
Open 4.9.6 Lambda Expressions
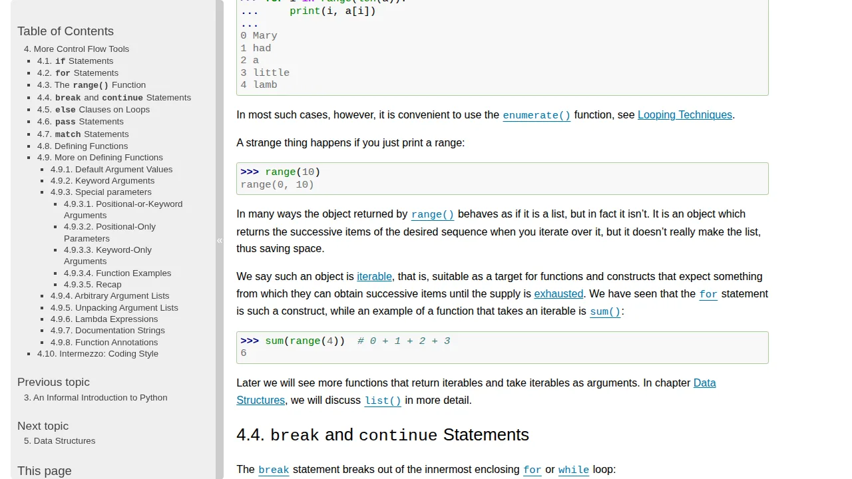point(104,319)
